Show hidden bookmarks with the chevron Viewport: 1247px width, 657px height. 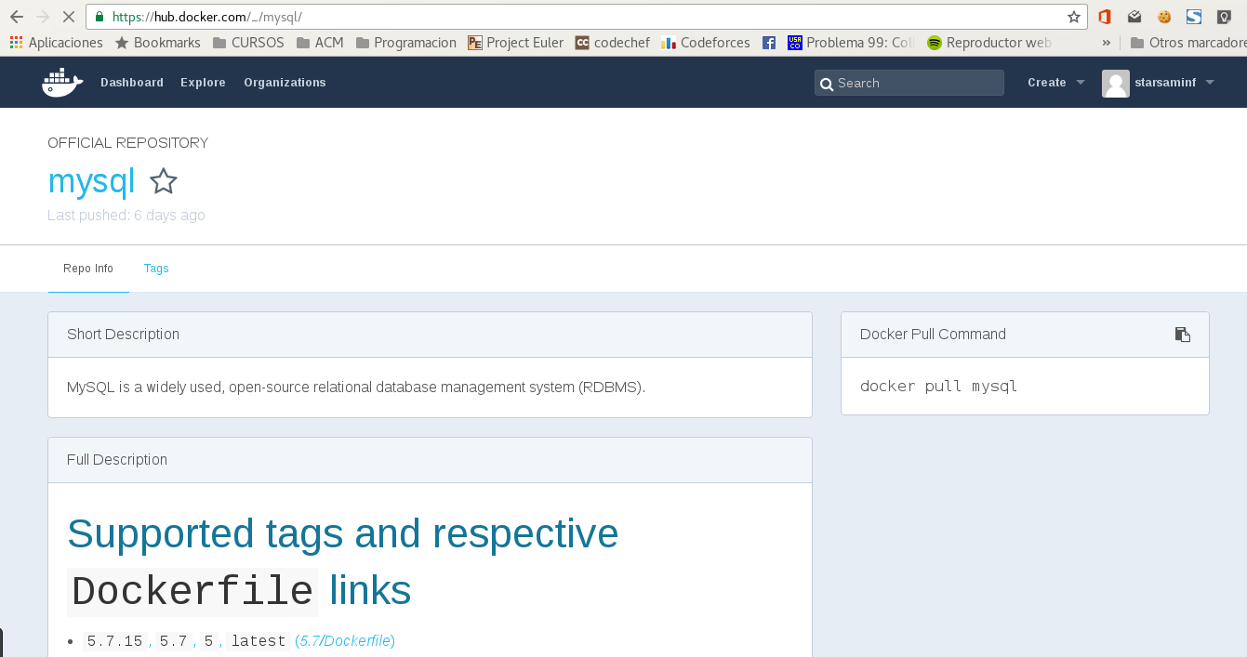coord(1106,43)
